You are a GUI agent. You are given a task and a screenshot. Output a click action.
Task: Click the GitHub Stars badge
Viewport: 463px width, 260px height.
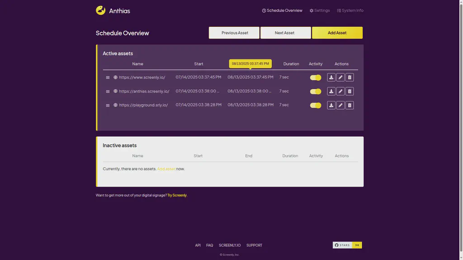coord(347,245)
